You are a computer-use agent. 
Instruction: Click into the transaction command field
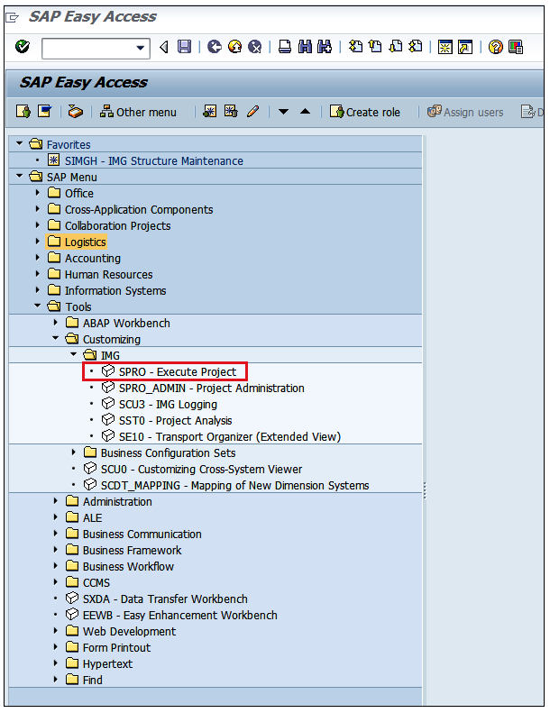(x=87, y=48)
